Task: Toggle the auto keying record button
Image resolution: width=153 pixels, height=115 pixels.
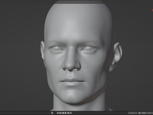Action: (x=52, y=113)
